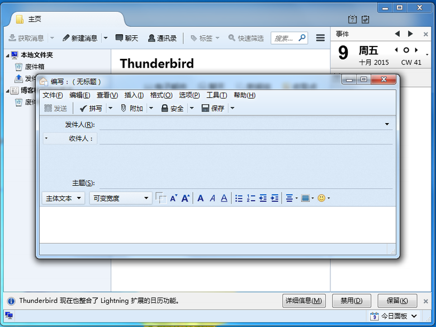
Task: Click the 禁用 button in notification bar
Action: click(x=352, y=301)
